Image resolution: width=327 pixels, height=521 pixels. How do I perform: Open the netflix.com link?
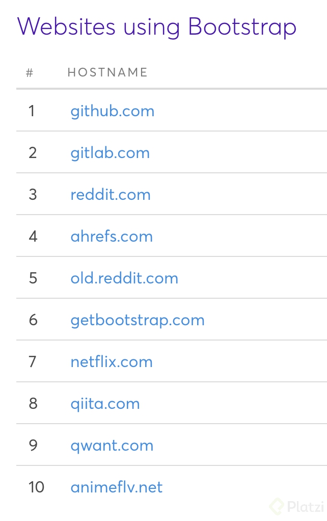[112, 362]
